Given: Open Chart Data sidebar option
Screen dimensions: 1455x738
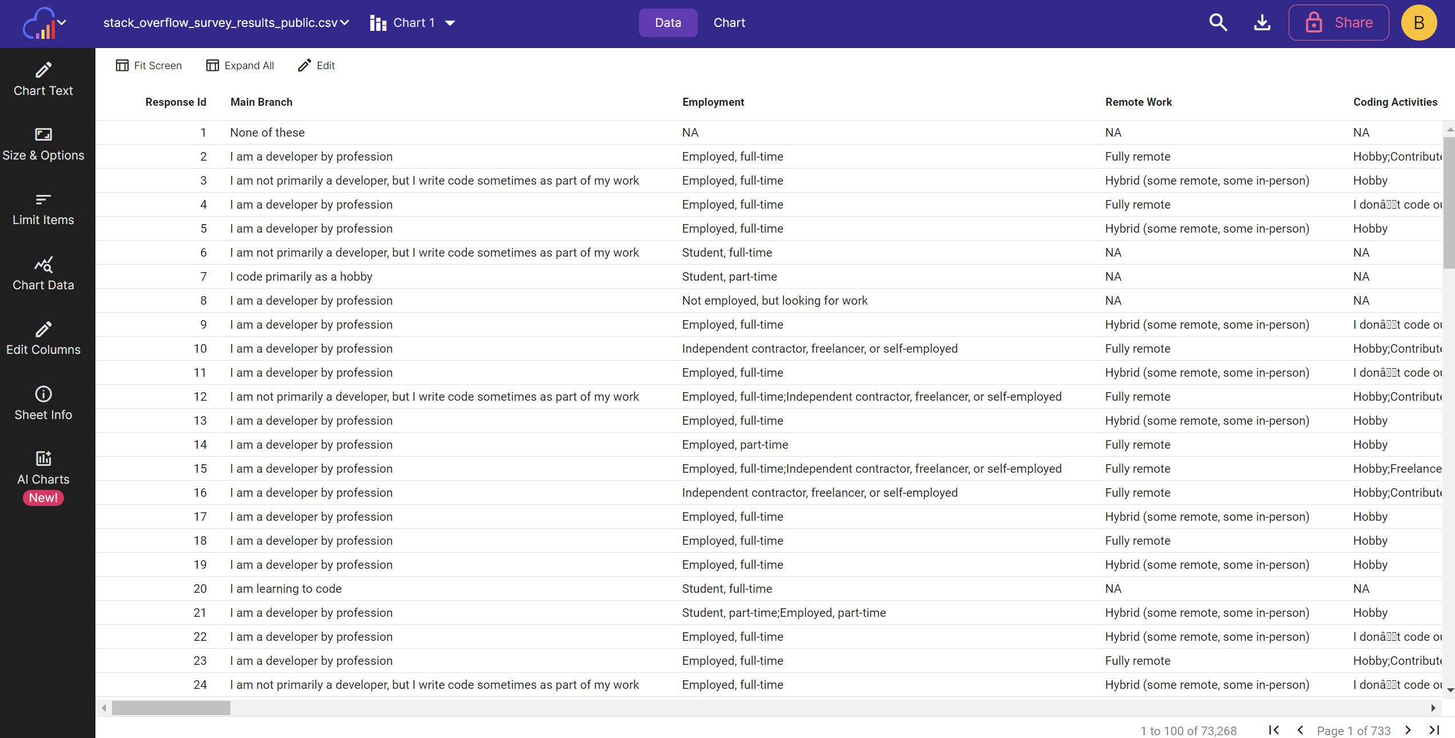Looking at the screenshot, I should click(x=43, y=274).
